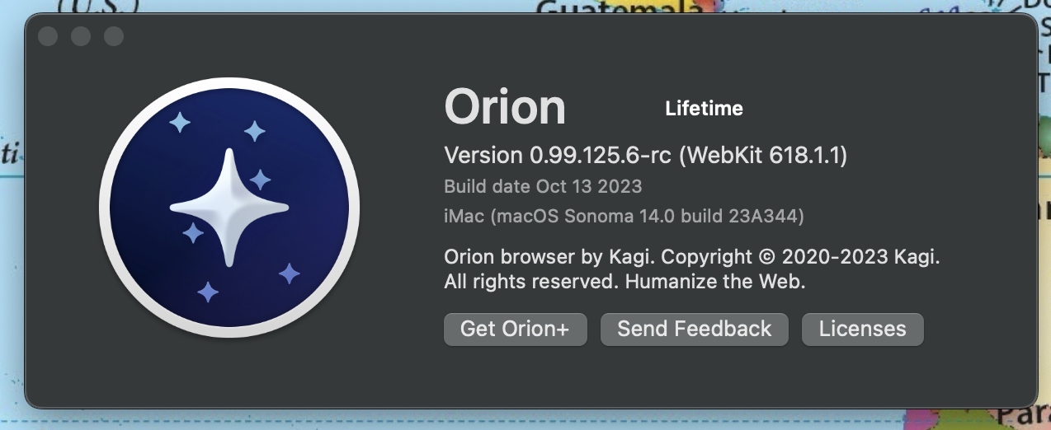
Task: Open the Send Feedback form
Action: coord(694,329)
